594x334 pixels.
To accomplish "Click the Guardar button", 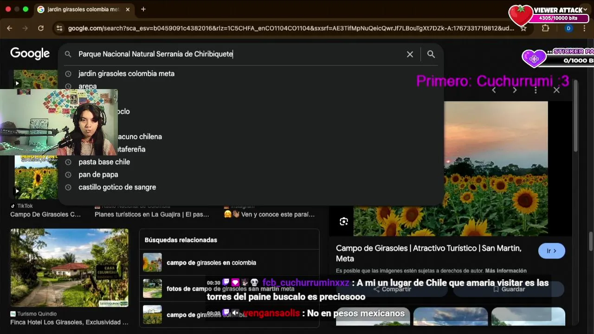I will point(509,289).
